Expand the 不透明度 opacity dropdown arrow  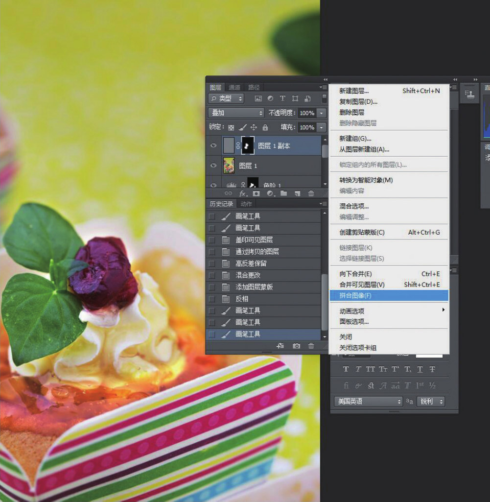click(321, 113)
